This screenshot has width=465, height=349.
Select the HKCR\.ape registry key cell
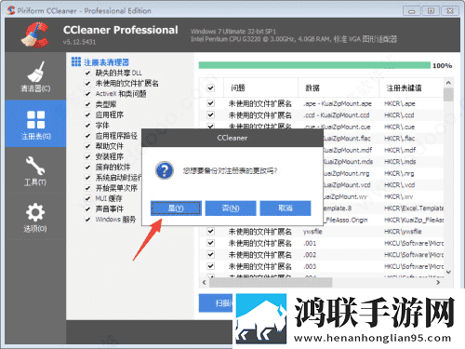pos(400,103)
